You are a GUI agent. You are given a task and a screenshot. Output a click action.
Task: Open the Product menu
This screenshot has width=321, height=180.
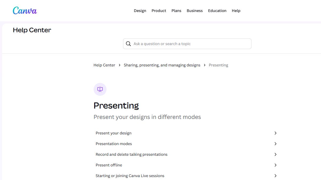(x=159, y=11)
